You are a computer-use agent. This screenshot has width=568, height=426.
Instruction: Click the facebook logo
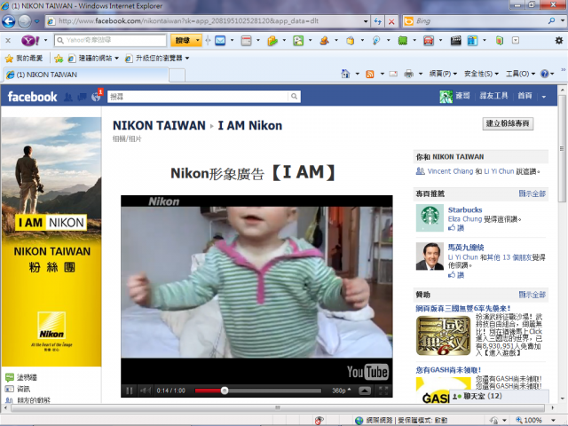(x=32, y=97)
